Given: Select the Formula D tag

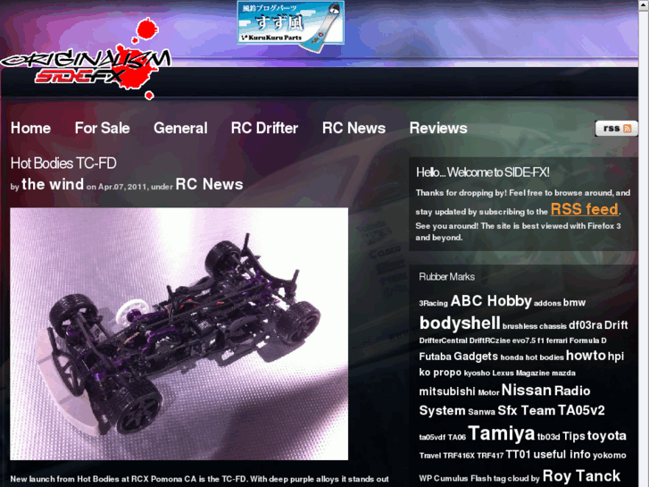Looking at the screenshot, I should click(587, 340).
